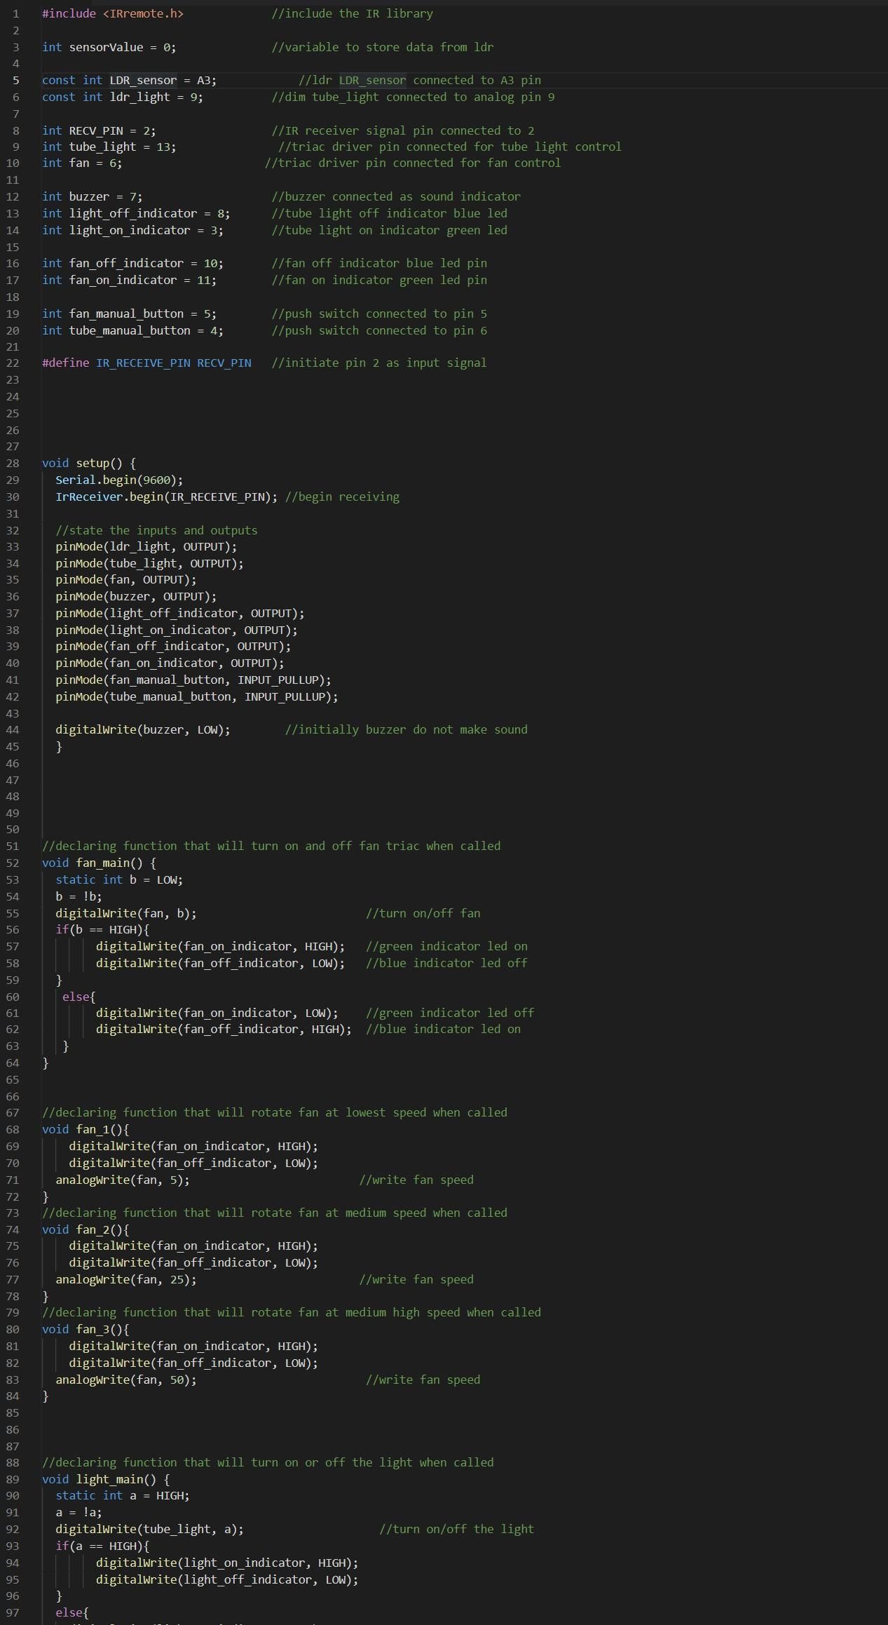Click the analogWrite(fan, 50) call

point(126,1380)
